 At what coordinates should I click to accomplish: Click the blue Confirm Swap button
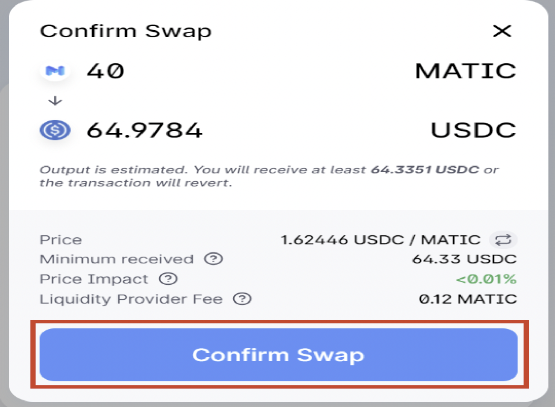[279, 355]
